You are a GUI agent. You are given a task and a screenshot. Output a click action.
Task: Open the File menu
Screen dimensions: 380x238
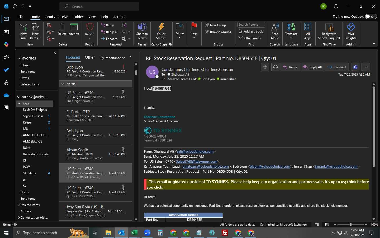tap(21, 17)
